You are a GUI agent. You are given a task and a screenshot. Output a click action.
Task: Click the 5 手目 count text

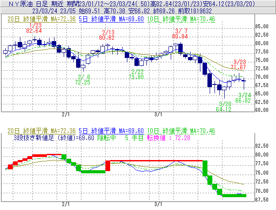coord(134,138)
